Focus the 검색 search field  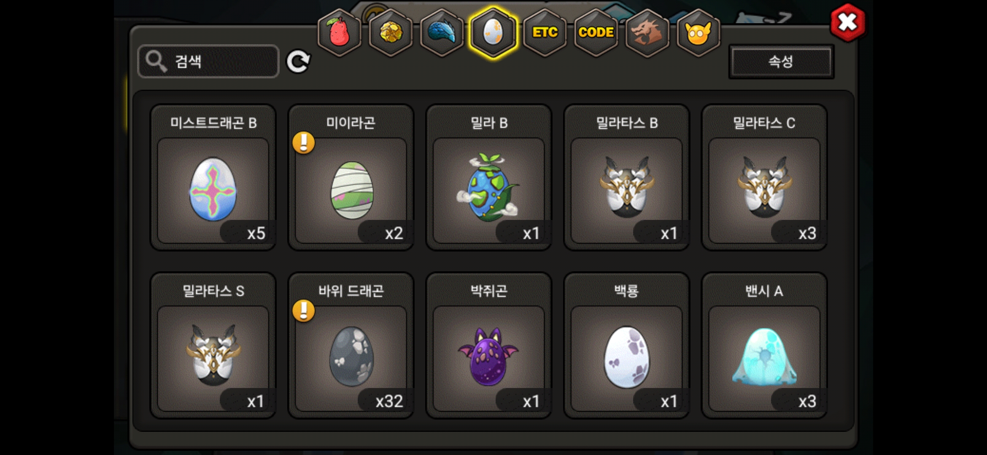pyautogui.click(x=208, y=62)
